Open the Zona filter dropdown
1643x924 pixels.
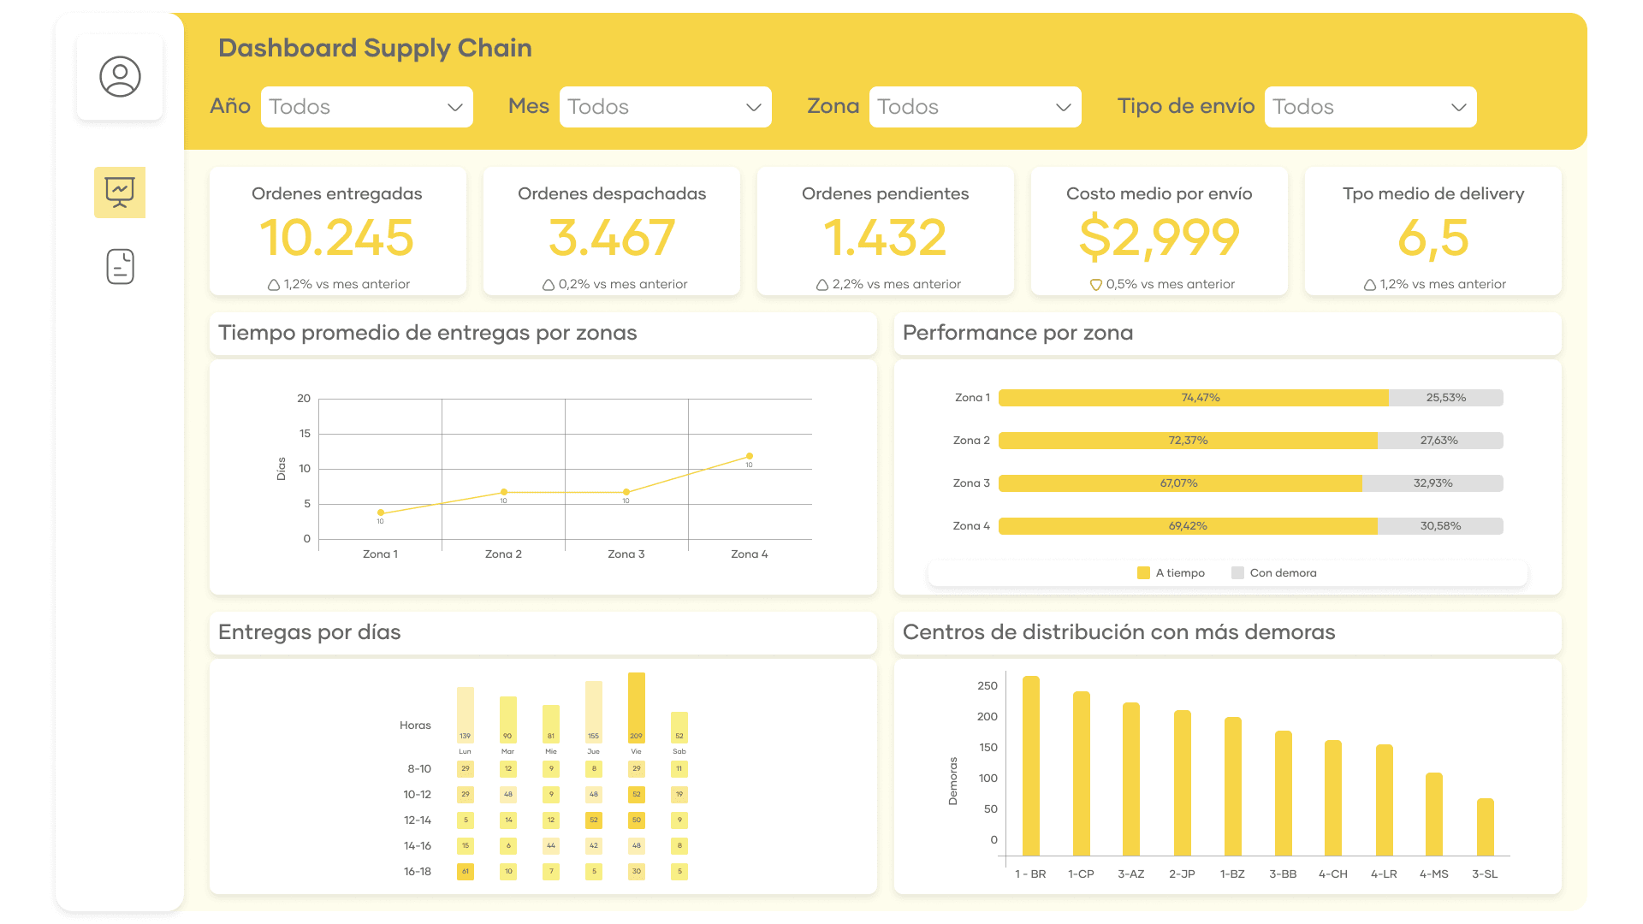[x=975, y=107]
